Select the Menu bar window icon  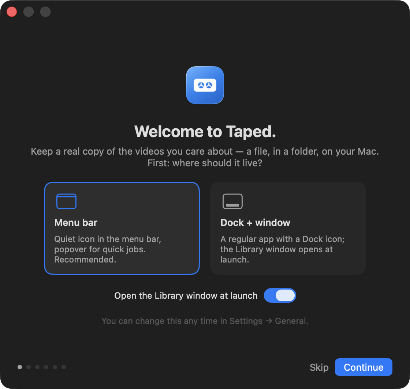[66, 201]
